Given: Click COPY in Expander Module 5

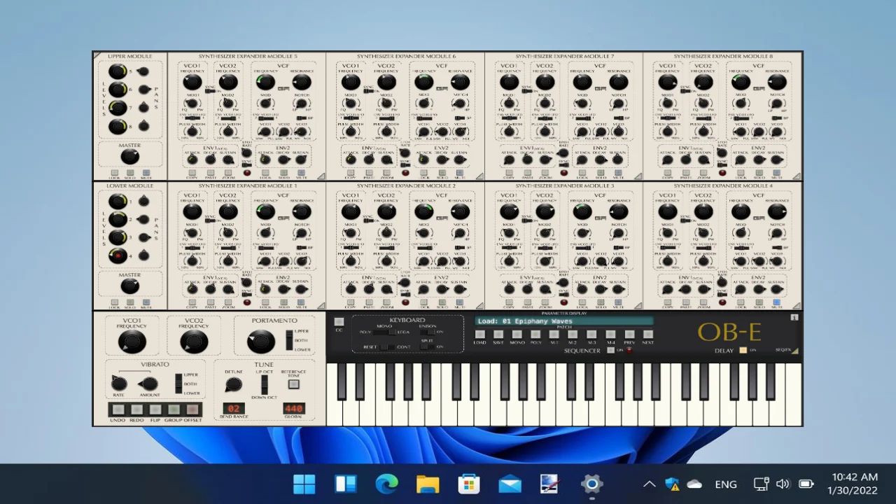Looking at the screenshot, I should (x=192, y=173).
